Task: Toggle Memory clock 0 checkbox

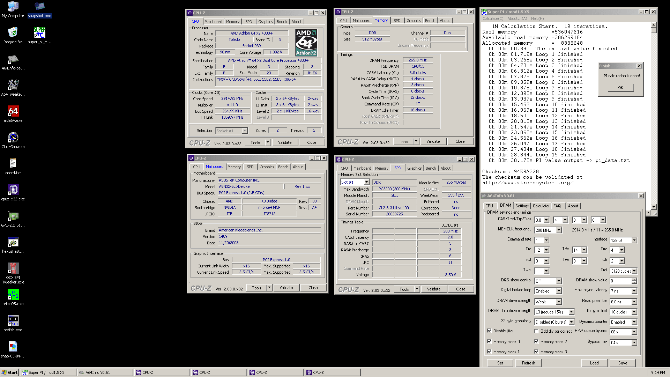Action: coord(489,342)
